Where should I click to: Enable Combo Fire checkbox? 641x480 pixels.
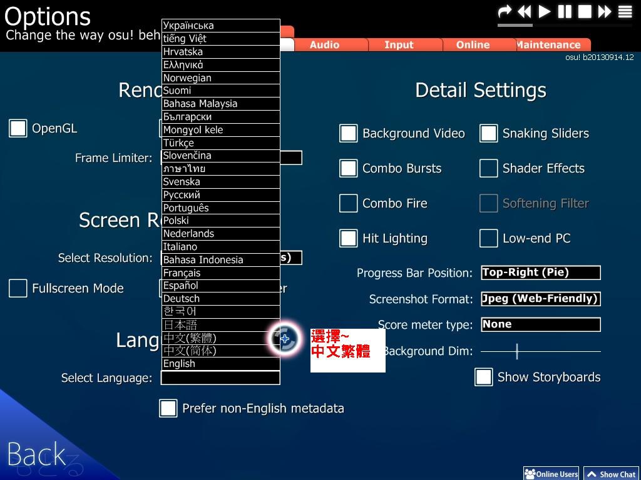[348, 203]
